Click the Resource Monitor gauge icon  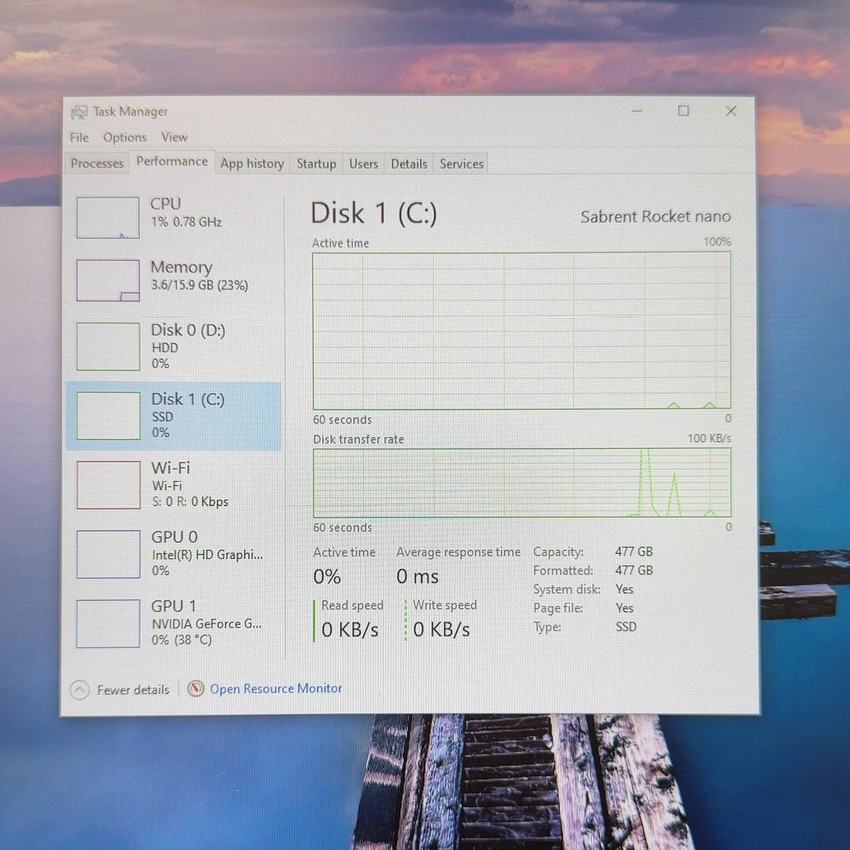[196, 688]
